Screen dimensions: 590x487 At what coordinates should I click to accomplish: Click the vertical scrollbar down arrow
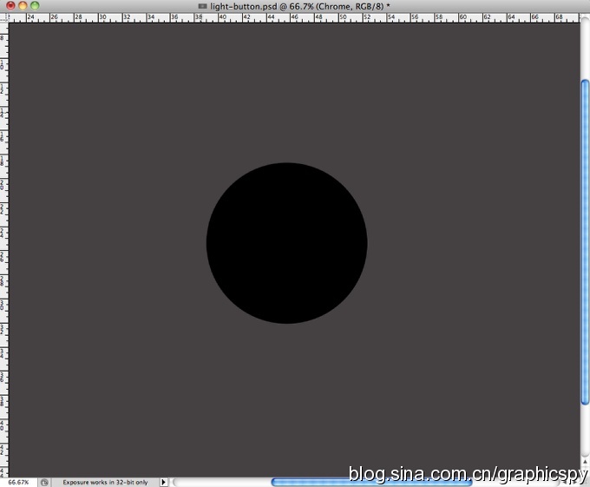pyautogui.click(x=585, y=471)
